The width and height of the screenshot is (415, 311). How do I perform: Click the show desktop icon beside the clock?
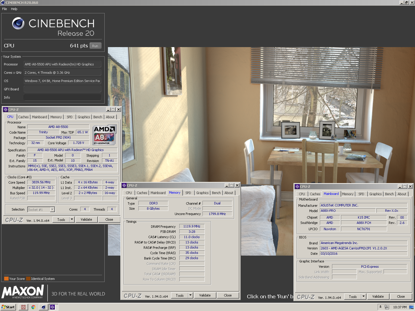[x=411, y=307]
